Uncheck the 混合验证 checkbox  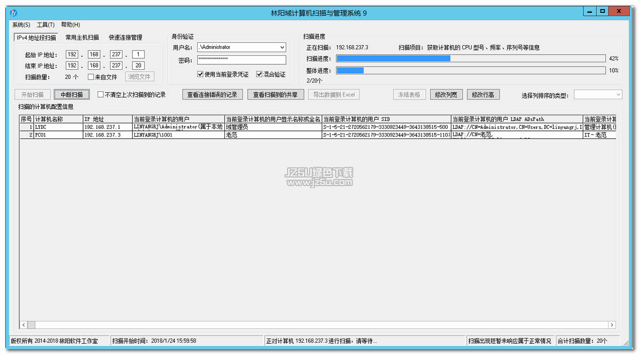(x=259, y=75)
